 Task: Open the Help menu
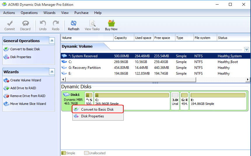pyautogui.click(x=98, y=13)
